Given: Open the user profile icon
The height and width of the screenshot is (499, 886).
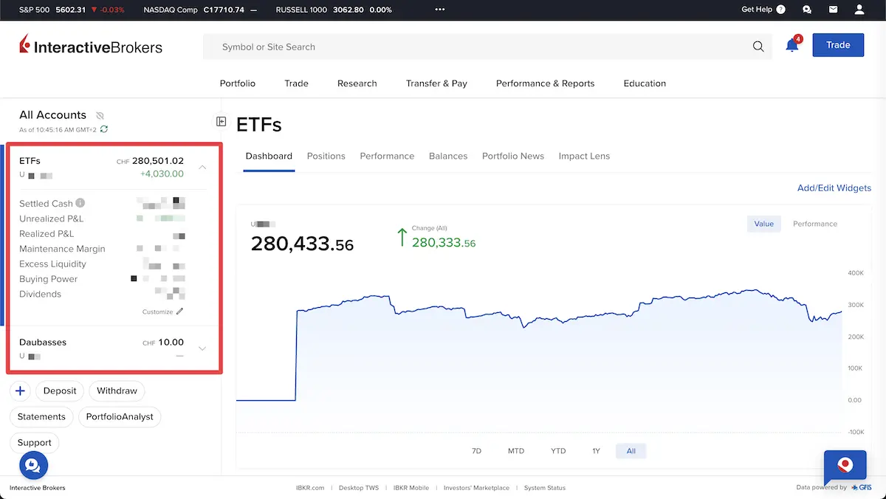Looking at the screenshot, I should (859, 10).
